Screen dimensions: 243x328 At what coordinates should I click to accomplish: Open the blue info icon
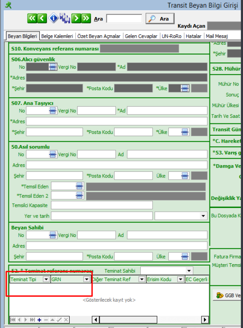pos(53,18)
